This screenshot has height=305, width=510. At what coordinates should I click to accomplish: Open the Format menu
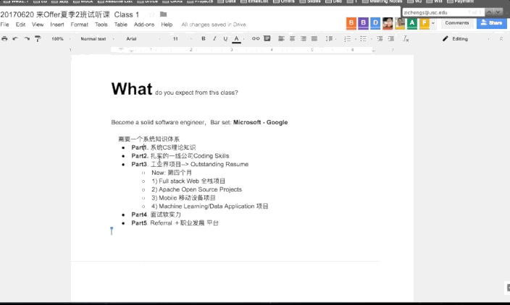click(x=80, y=25)
